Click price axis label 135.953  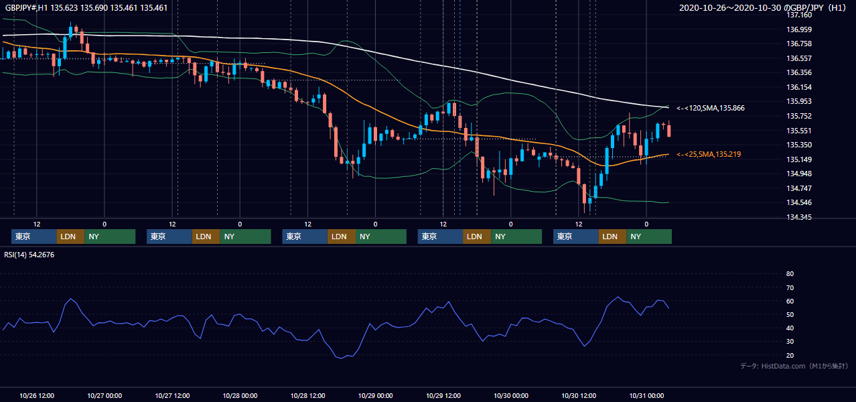click(799, 102)
